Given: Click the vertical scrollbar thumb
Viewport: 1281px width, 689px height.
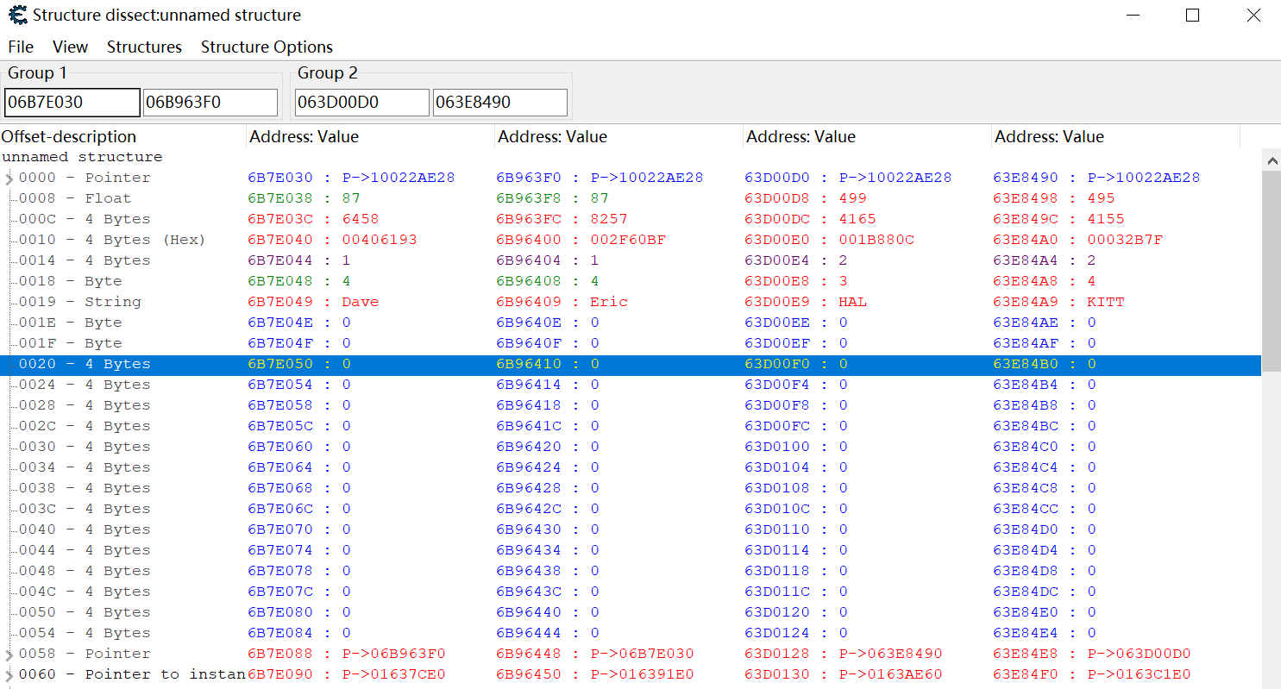Looking at the screenshot, I should tap(1271, 271).
